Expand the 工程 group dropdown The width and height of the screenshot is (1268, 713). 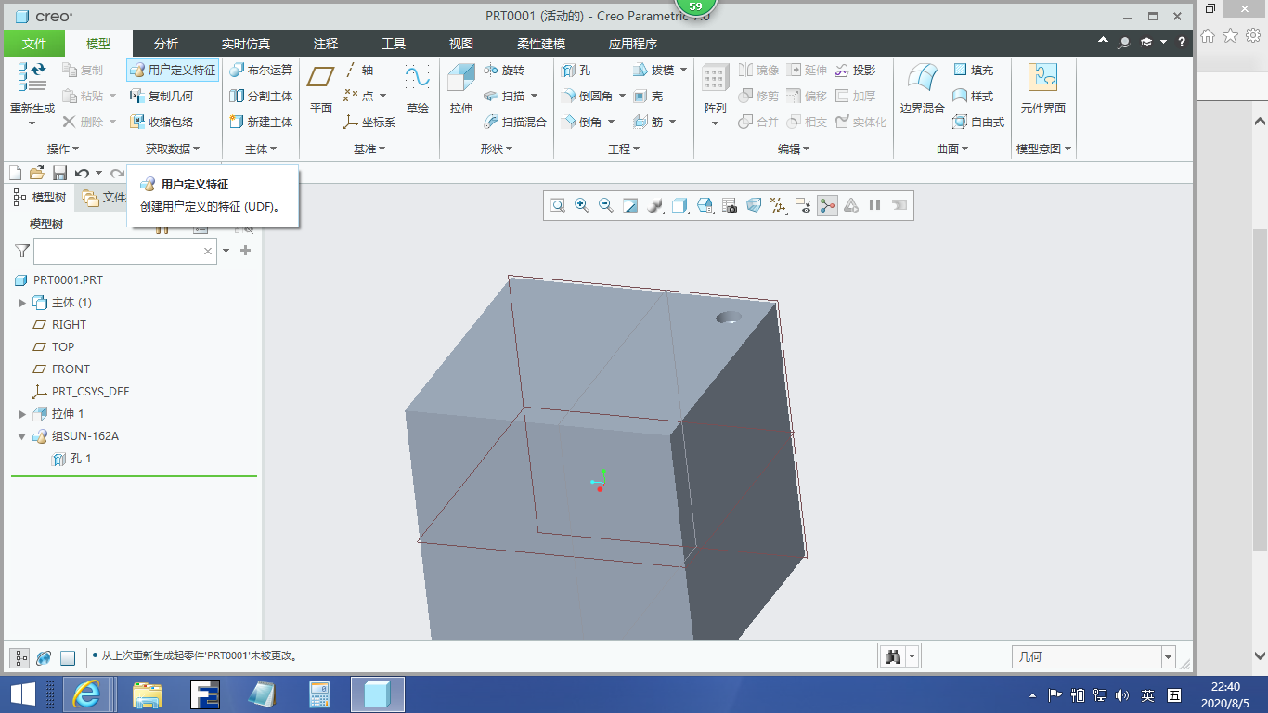click(624, 149)
